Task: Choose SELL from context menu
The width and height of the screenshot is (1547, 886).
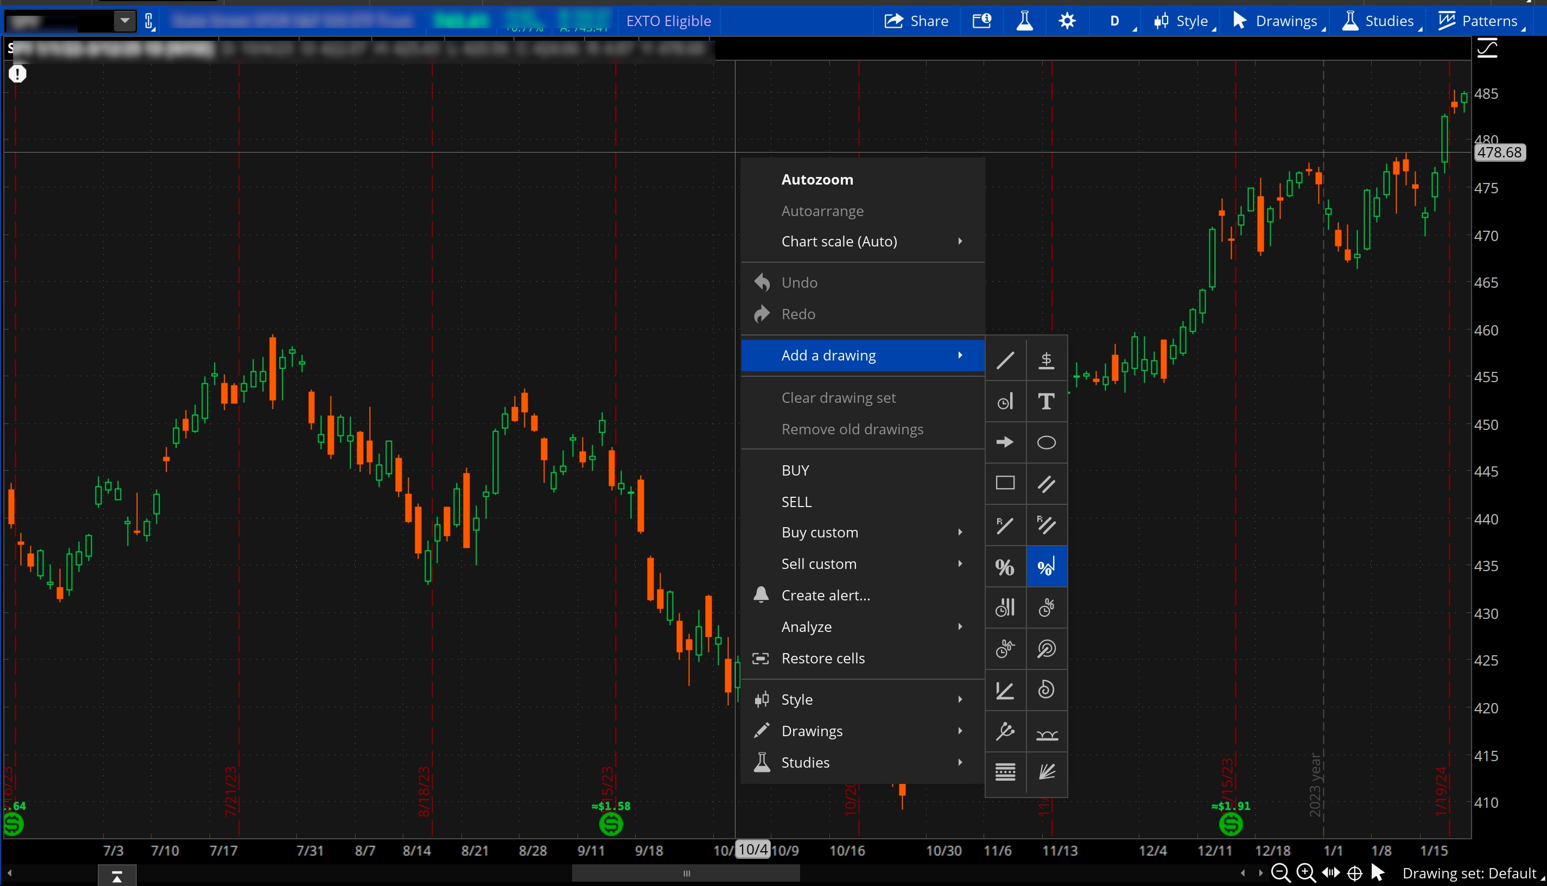Action: tap(863, 502)
